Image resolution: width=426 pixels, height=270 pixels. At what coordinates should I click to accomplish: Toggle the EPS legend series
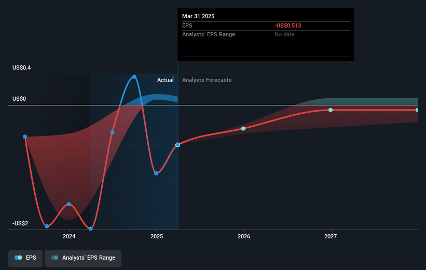click(25, 258)
